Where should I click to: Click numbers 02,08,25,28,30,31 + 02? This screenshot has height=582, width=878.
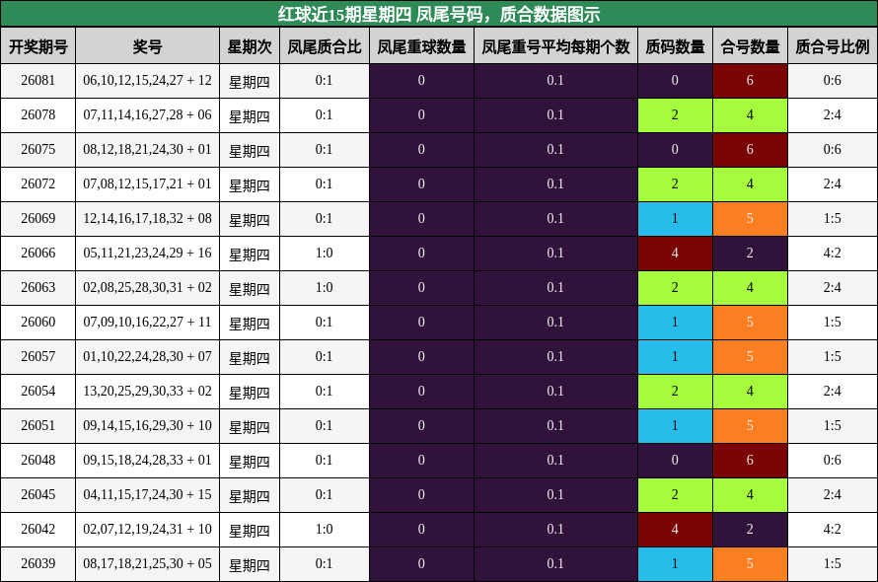click(147, 288)
